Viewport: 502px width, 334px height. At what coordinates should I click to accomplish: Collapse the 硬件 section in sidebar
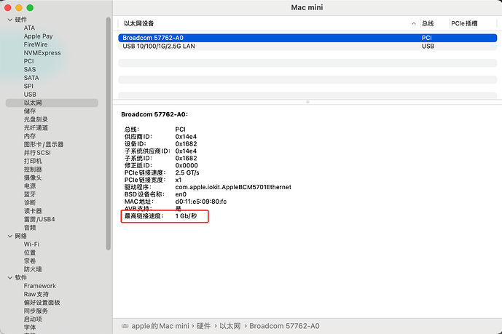click(9, 20)
